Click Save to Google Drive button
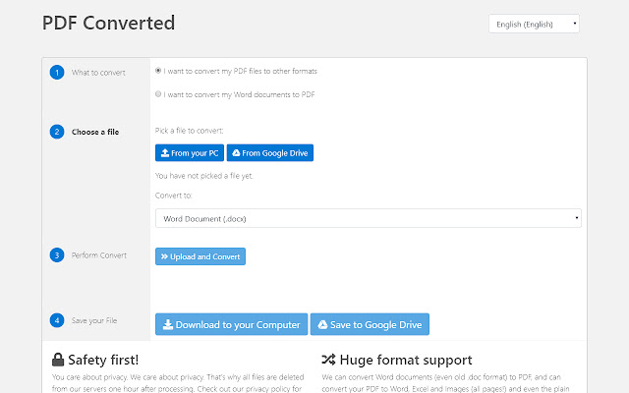 [x=370, y=324]
